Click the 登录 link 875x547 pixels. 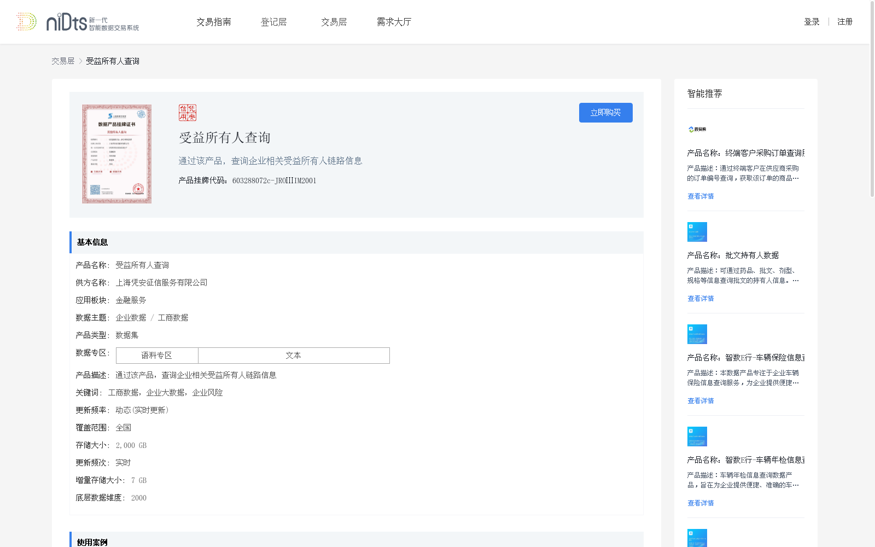tap(812, 22)
